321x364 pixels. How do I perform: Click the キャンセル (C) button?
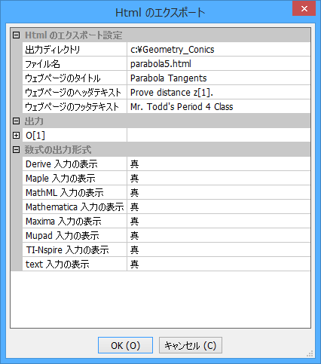[x=191, y=345]
